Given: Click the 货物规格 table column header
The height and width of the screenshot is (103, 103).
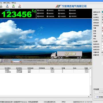Looking at the screenshot, I should 45,68.
